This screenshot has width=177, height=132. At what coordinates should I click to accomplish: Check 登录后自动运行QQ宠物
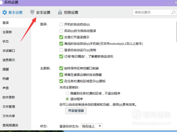pyautogui.click(x=61, y=50)
